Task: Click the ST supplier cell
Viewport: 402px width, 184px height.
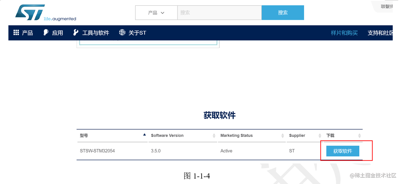Action: tap(292, 151)
